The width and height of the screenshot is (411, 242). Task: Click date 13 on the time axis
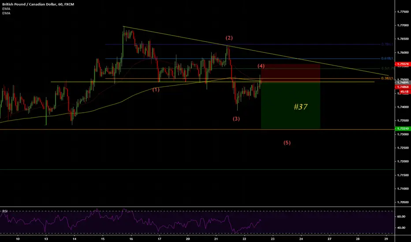click(x=46, y=239)
